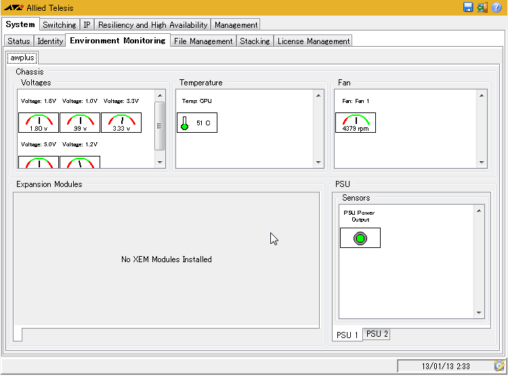Open Resiliency and High Availability tab
The image size is (508, 376).
point(152,25)
